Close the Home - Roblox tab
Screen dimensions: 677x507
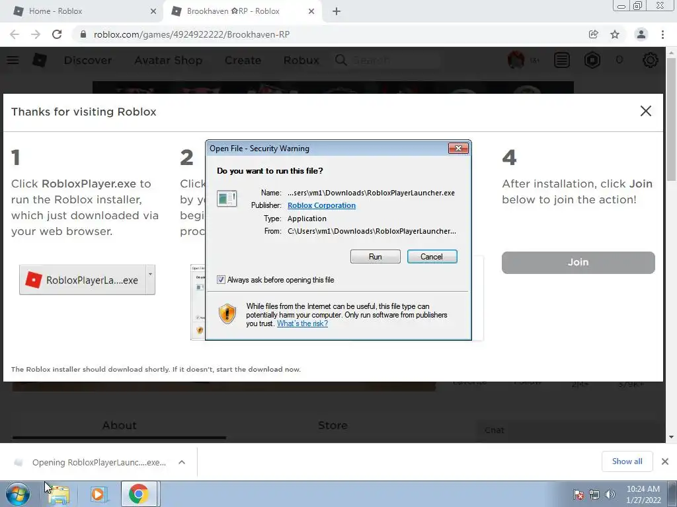(153, 12)
